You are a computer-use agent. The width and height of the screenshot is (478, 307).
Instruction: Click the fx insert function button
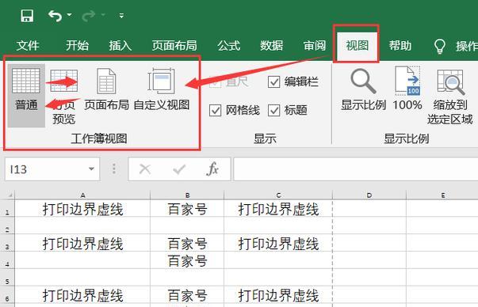[212, 169]
